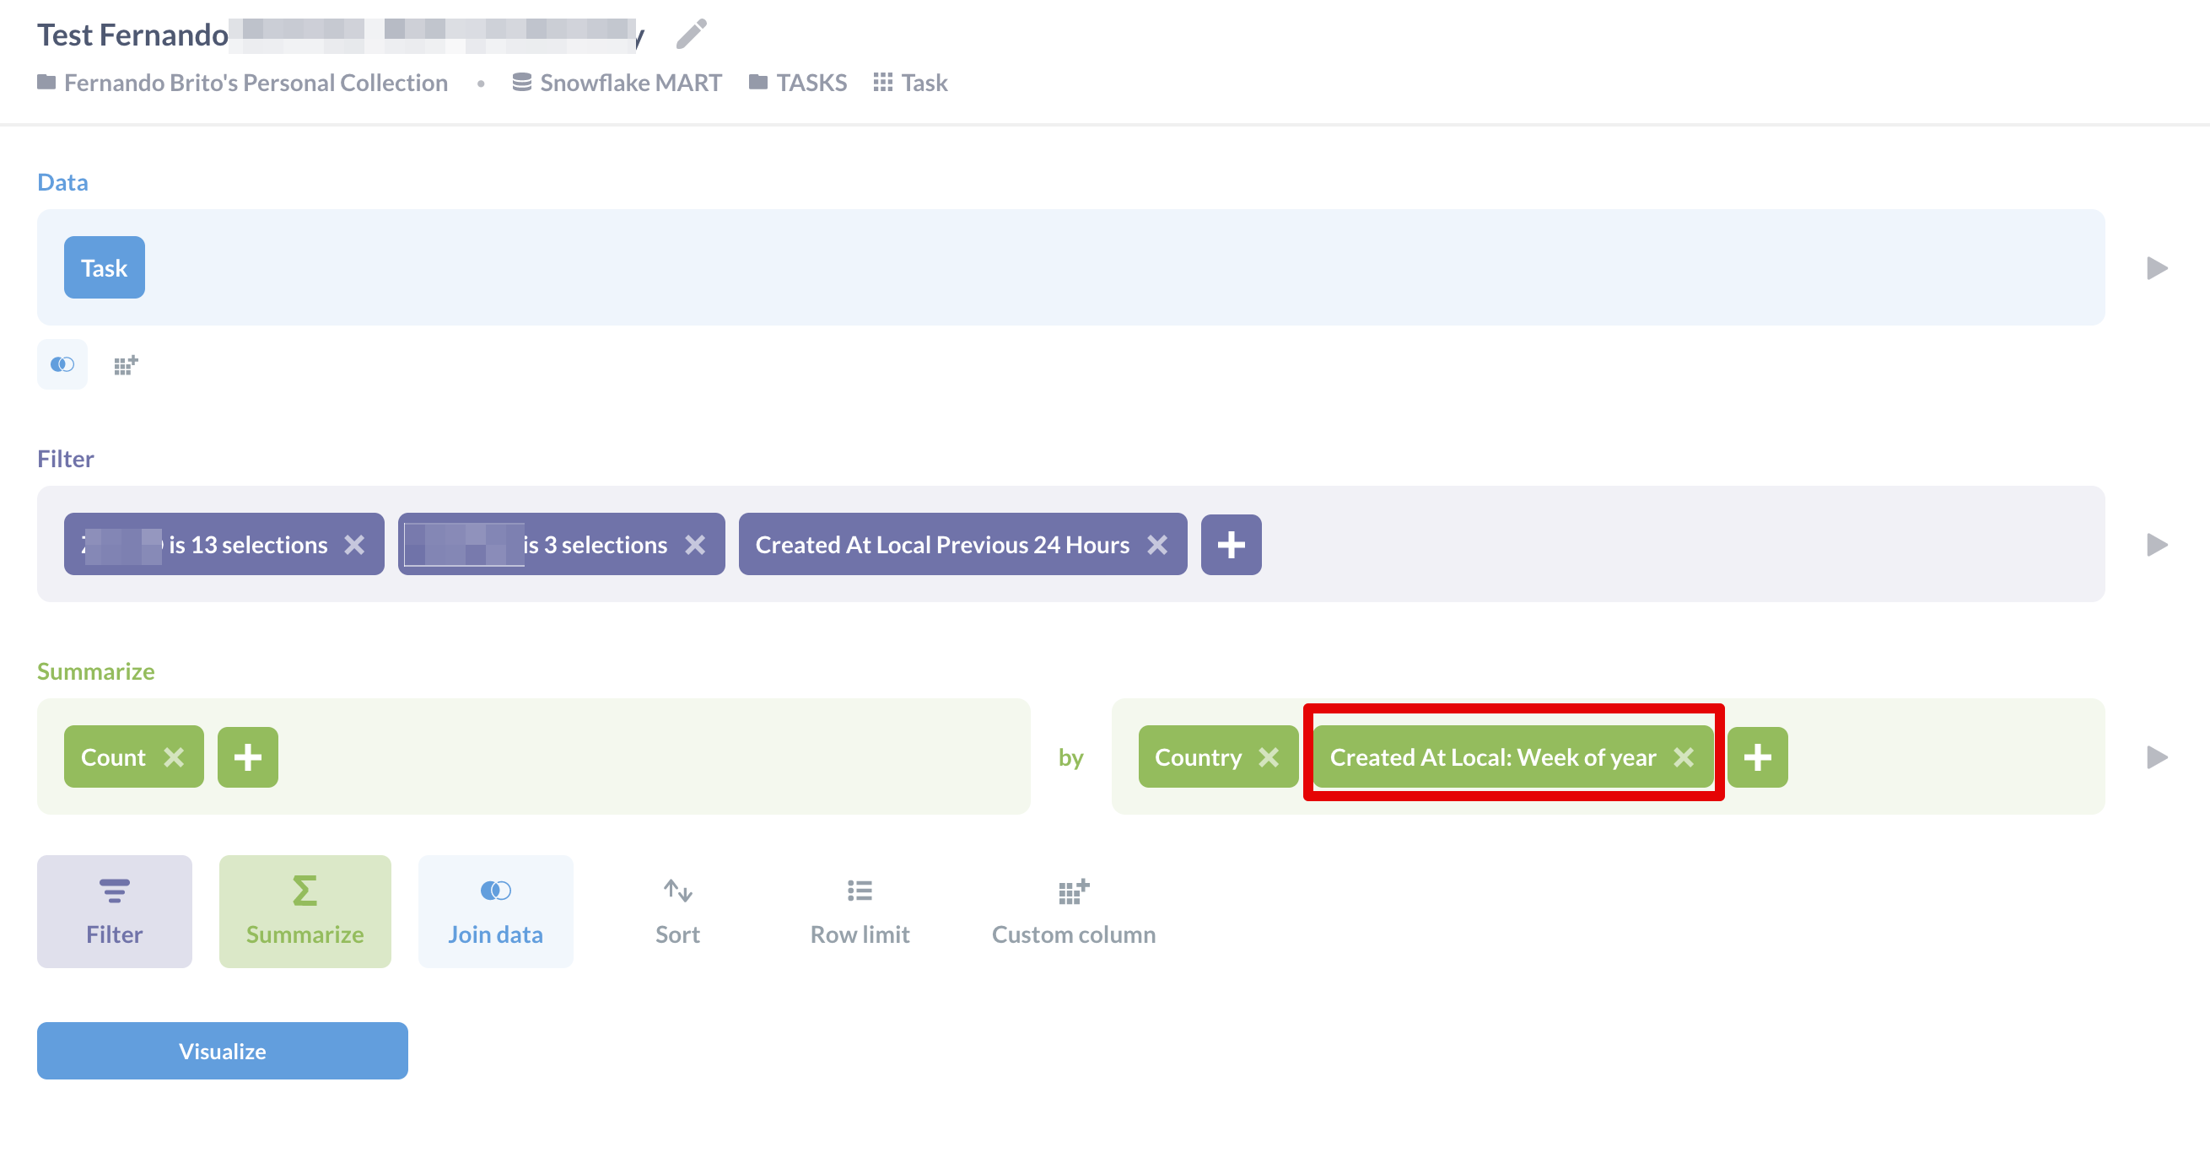Viewport: 2210px width, 1152px height.
Task: Click the custom column icon under the Data section
Action: tap(125, 363)
